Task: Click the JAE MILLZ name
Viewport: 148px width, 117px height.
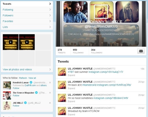Action: click(18, 103)
